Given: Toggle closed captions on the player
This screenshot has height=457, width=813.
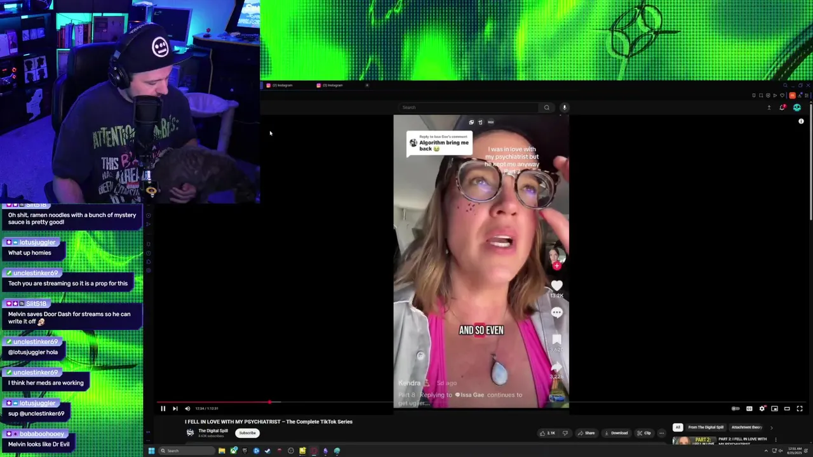Looking at the screenshot, I should (749, 409).
